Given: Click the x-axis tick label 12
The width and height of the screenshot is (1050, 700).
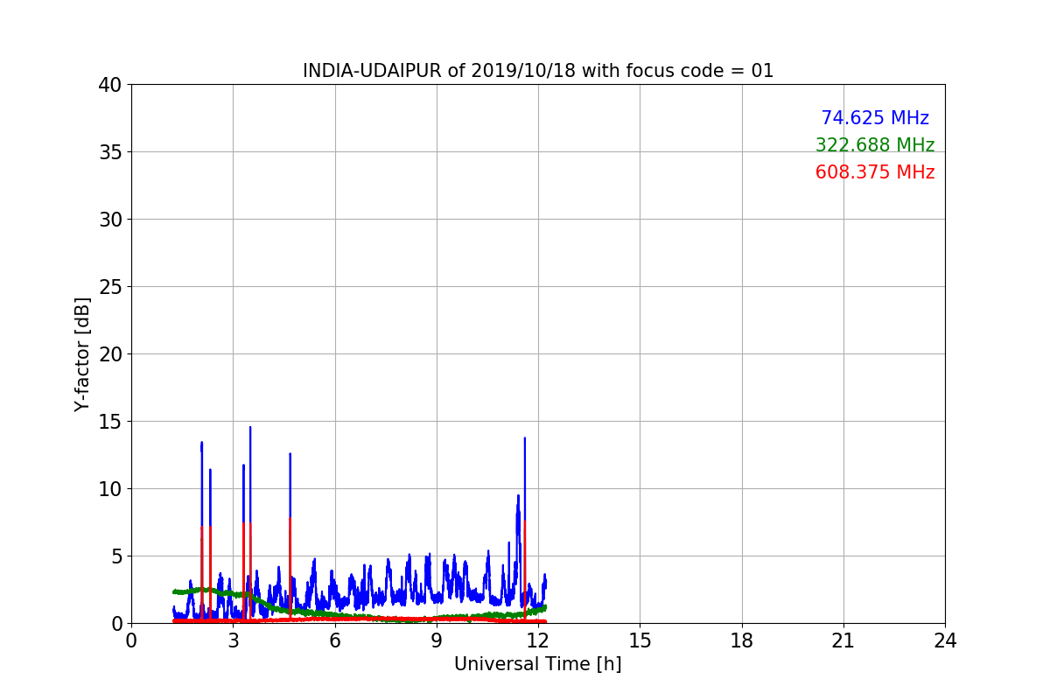Looking at the screenshot, I should pyautogui.click(x=538, y=640).
